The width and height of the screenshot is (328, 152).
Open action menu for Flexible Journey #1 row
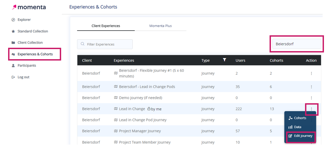pos(311,73)
